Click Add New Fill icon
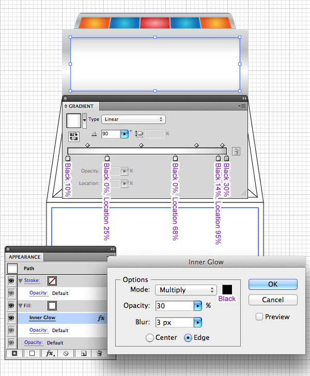Viewport: 310px width, 376px height. click(32, 353)
